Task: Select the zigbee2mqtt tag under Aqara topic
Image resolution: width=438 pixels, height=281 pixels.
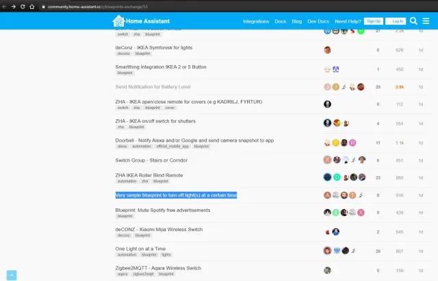Action: tap(142, 273)
